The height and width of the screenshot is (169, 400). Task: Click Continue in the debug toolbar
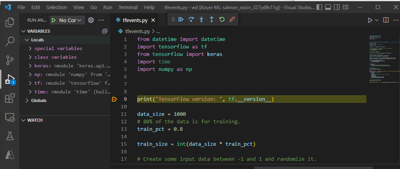(181, 19)
